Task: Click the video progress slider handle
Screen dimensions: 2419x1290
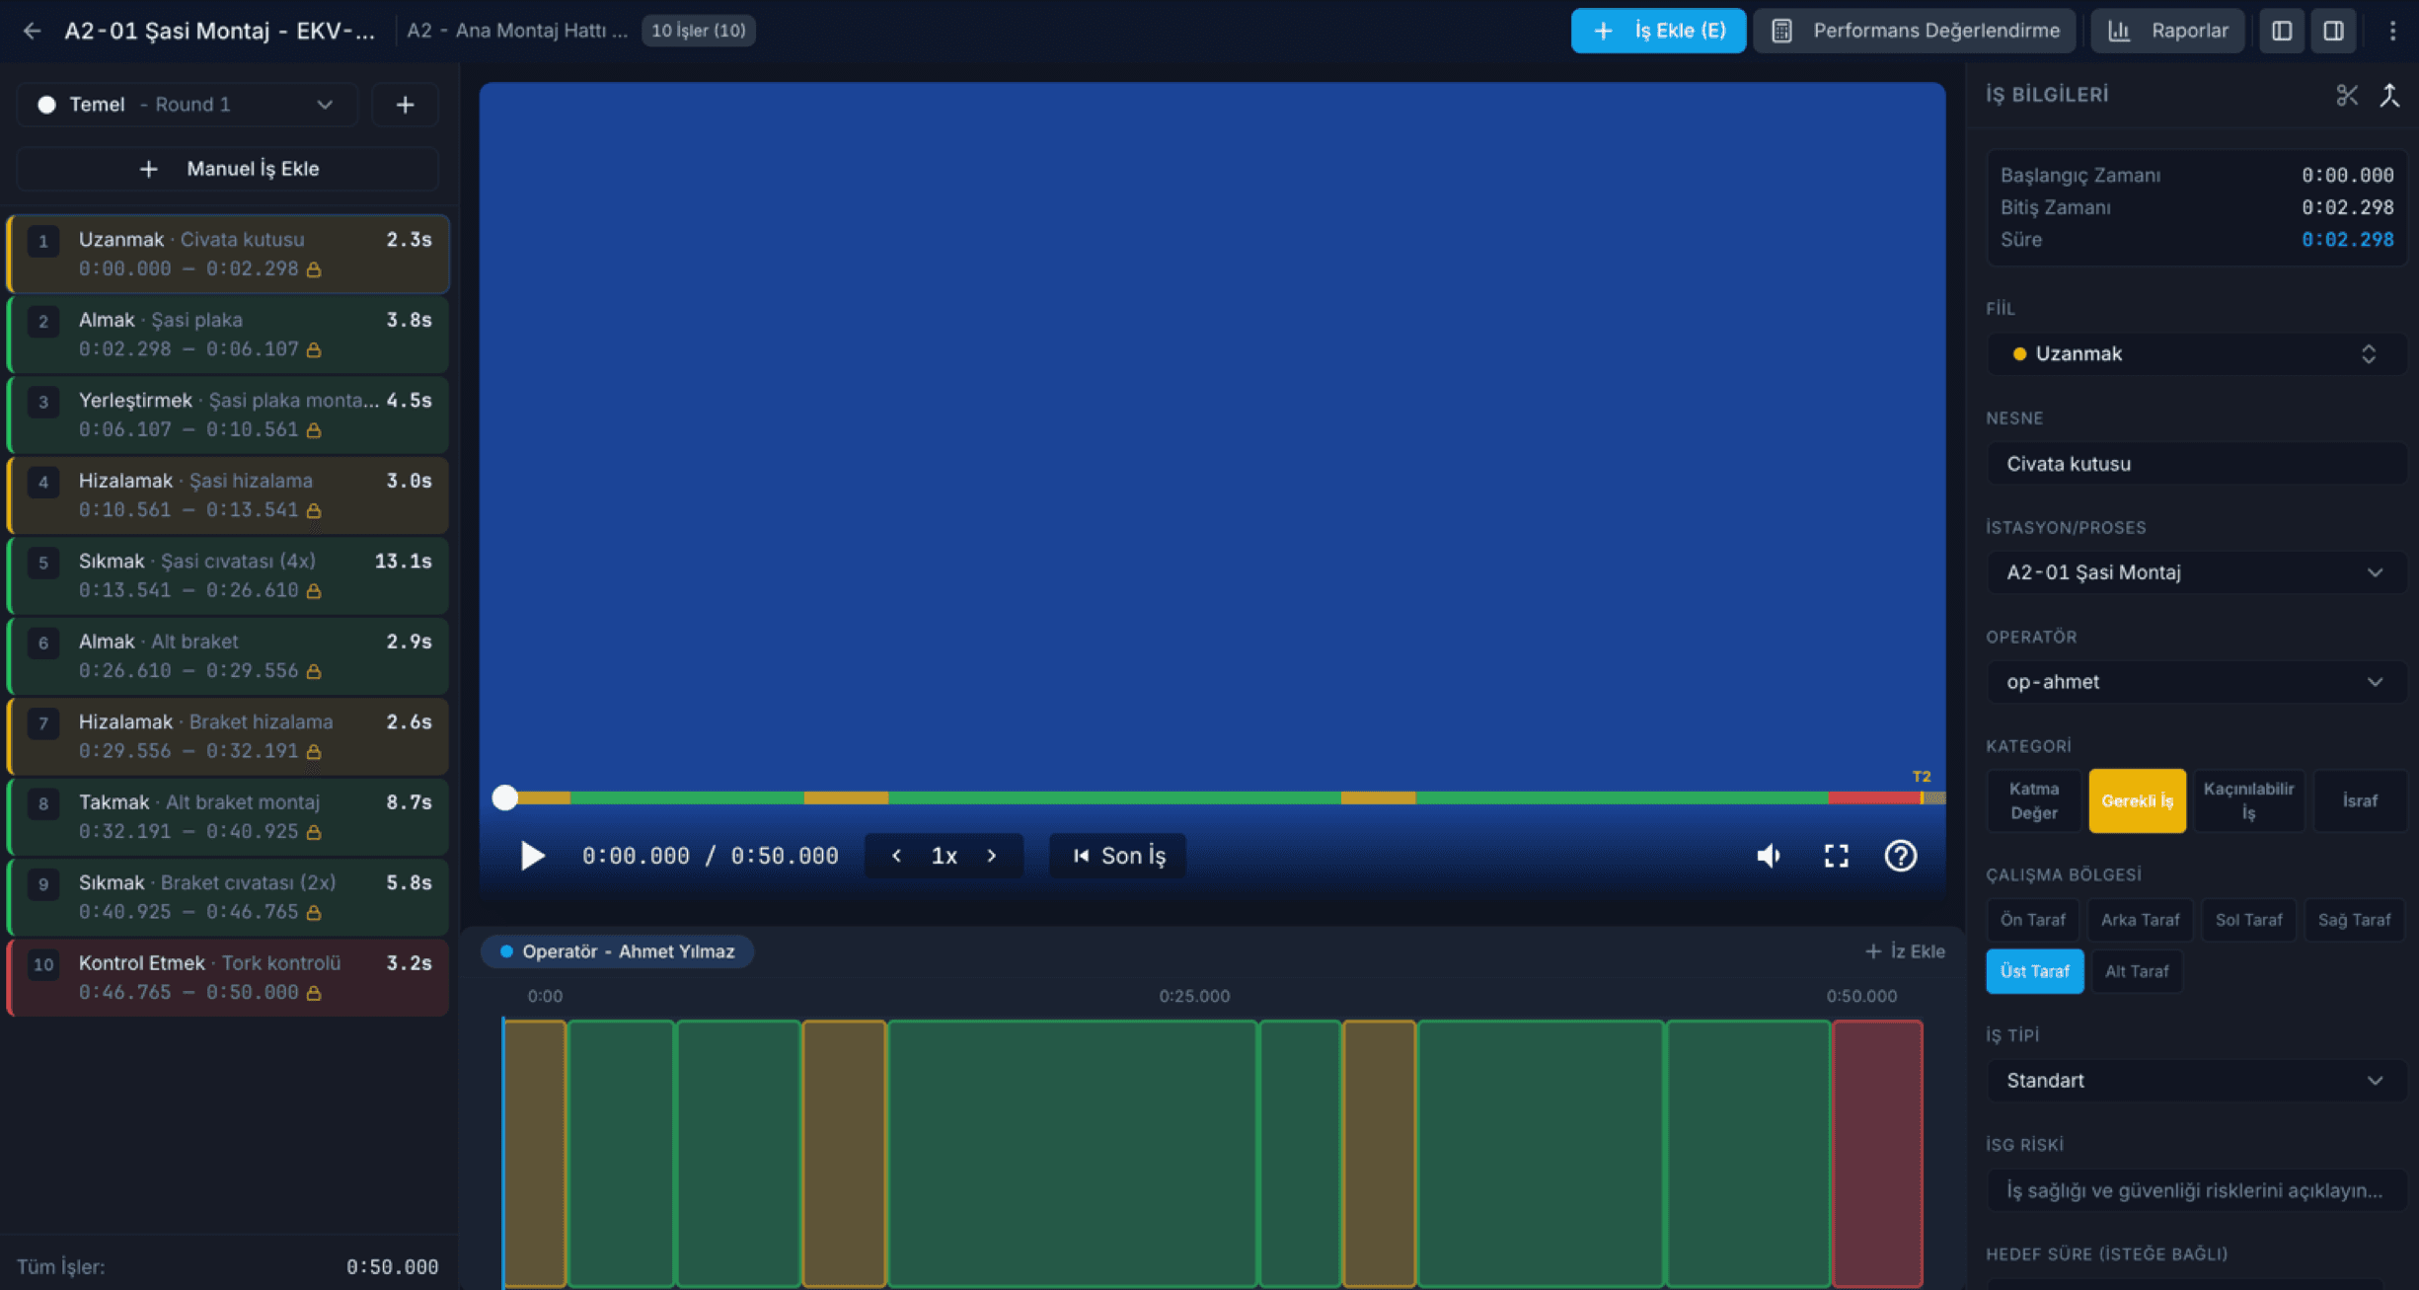Action: tap(505, 797)
